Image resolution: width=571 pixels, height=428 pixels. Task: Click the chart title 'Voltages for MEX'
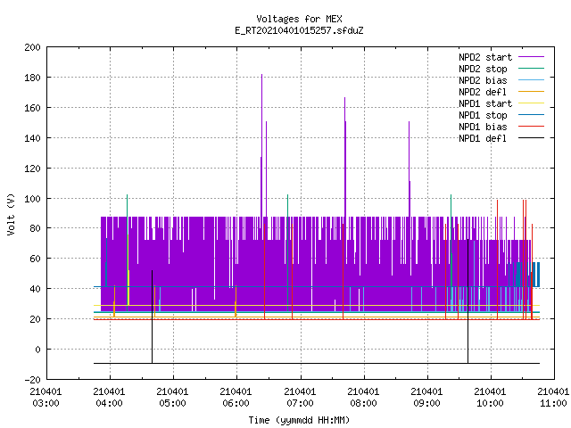click(299, 19)
